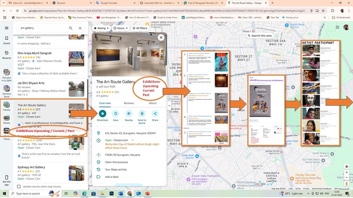The image size is (353, 198).
Task: Click Claim this business
Action: pos(116,162)
